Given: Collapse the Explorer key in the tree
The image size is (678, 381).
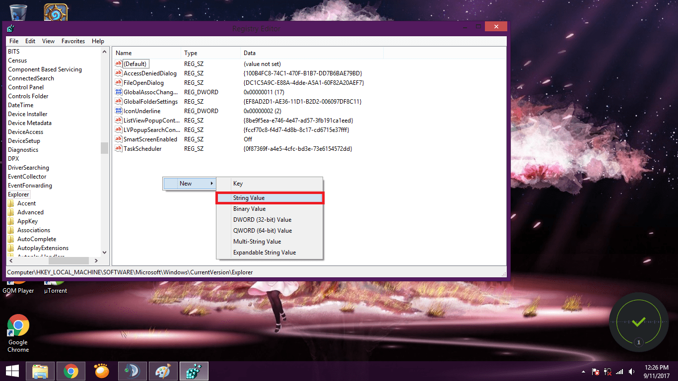Looking at the screenshot, I should coord(18,194).
